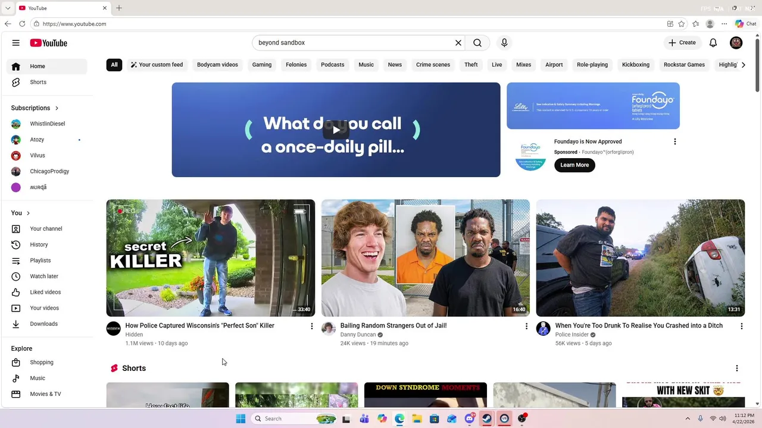Open File Explorer from the taskbar
Image resolution: width=762 pixels, height=428 pixels.
417,418
